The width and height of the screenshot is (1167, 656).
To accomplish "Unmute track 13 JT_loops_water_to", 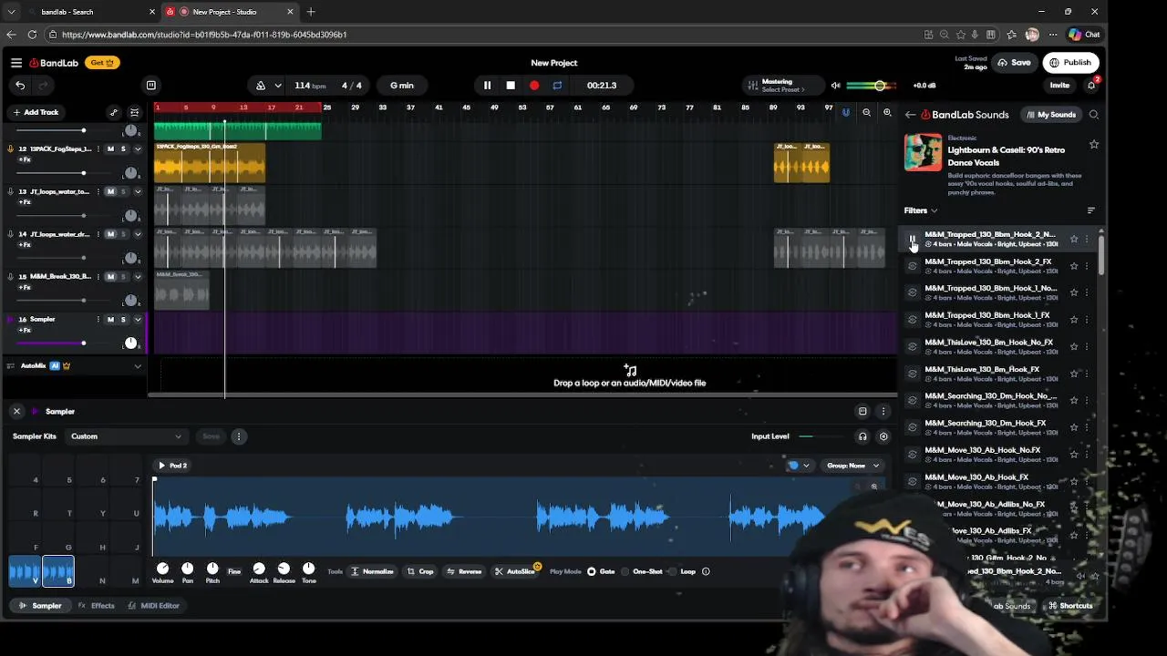I will 110,191.
